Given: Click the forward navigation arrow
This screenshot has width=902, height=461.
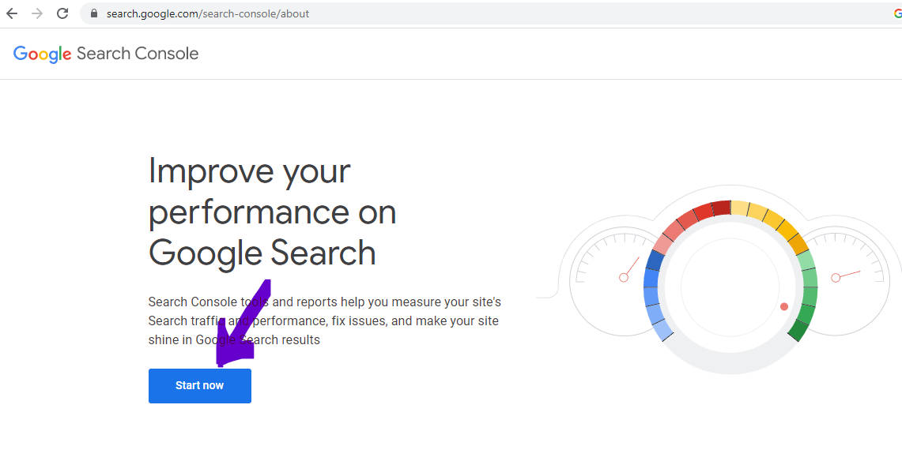Looking at the screenshot, I should pos(39,13).
